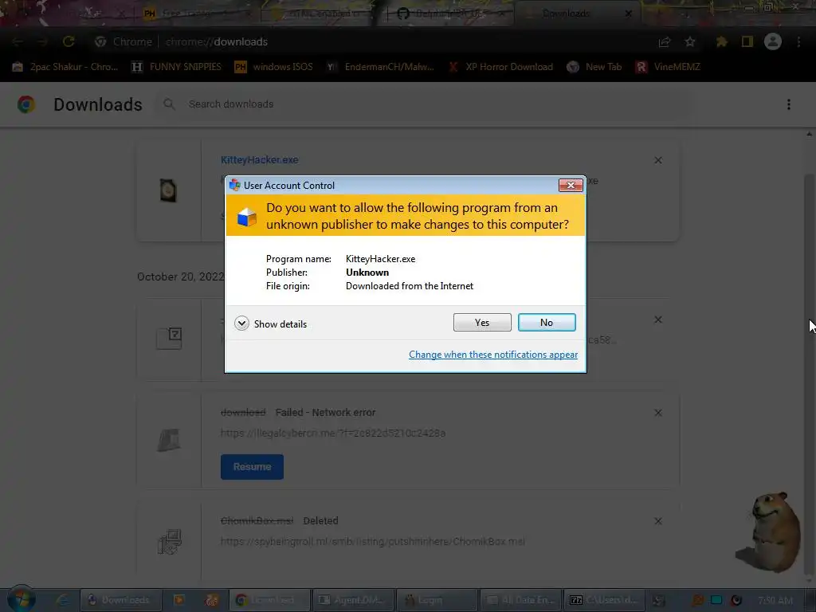Click the ChomikBox.msi installer file icon
The width and height of the screenshot is (816, 612).
pyautogui.click(x=169, y=542)
